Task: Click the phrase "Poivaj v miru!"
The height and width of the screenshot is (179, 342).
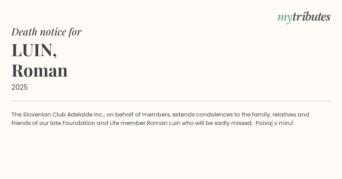Action: [x=274, y=123]
